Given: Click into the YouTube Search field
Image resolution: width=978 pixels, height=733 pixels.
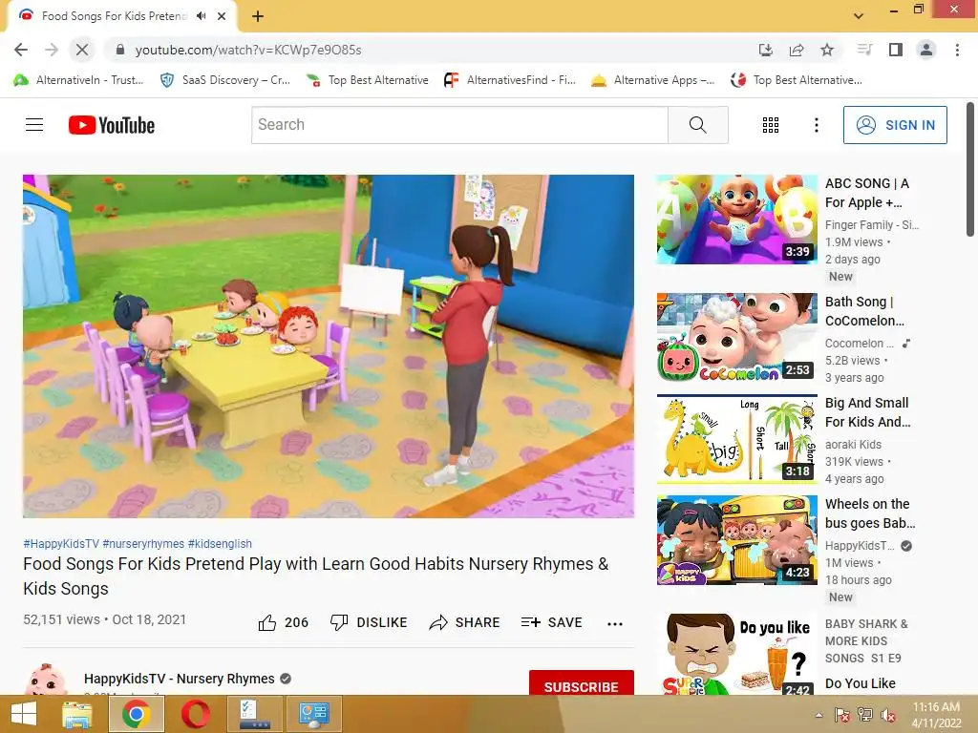Looking at the screenshot, I should coord(459,125).
